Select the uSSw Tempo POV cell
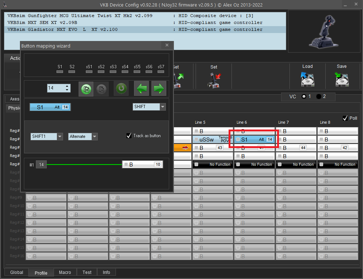363x279 pixels. 213,139
